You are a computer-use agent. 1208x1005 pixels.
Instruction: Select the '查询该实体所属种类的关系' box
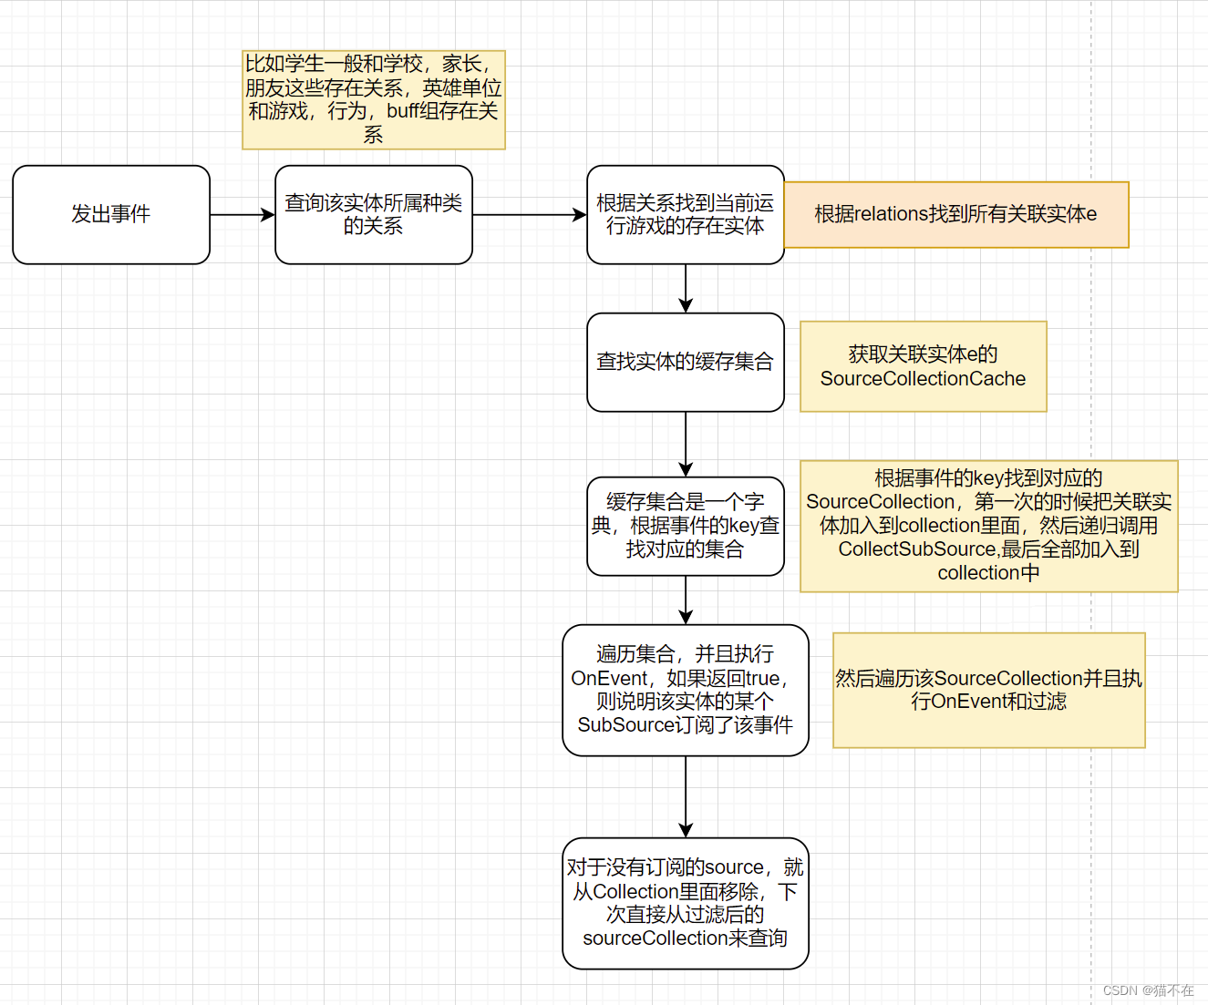[374, 215]
